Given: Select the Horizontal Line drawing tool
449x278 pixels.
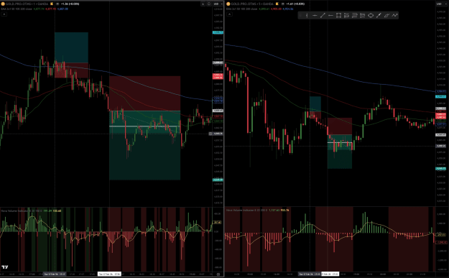Looking at the screenshot, I should (315, 16).
